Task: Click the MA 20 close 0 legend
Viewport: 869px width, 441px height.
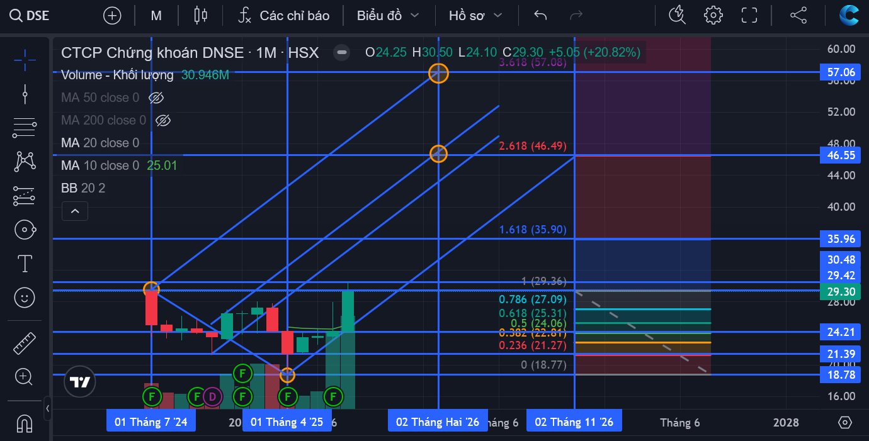Action: (x=100, y=143)
